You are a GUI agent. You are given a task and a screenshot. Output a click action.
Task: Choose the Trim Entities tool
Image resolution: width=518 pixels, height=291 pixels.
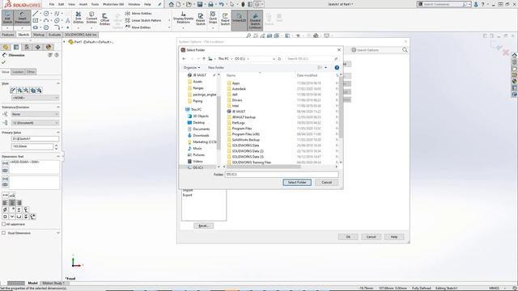[x=79, y=18]
